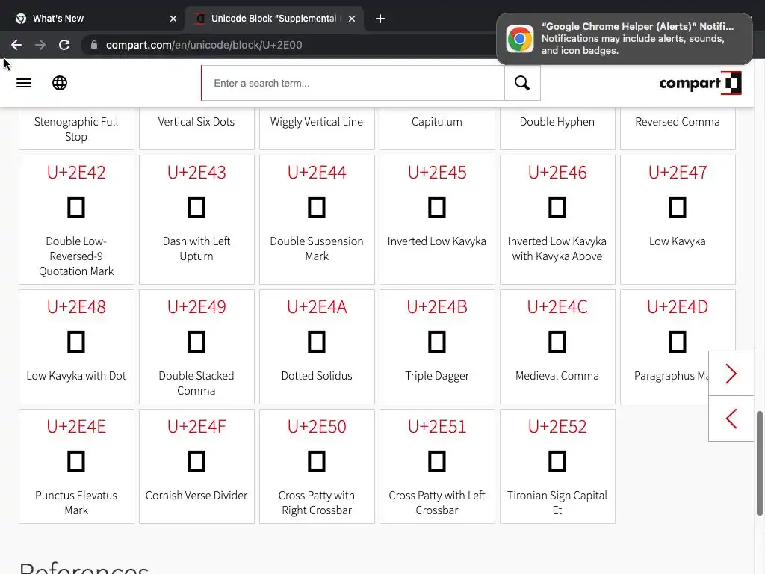Close the What's New tab
Screen dimensions: 765x574
pos(173,19)
